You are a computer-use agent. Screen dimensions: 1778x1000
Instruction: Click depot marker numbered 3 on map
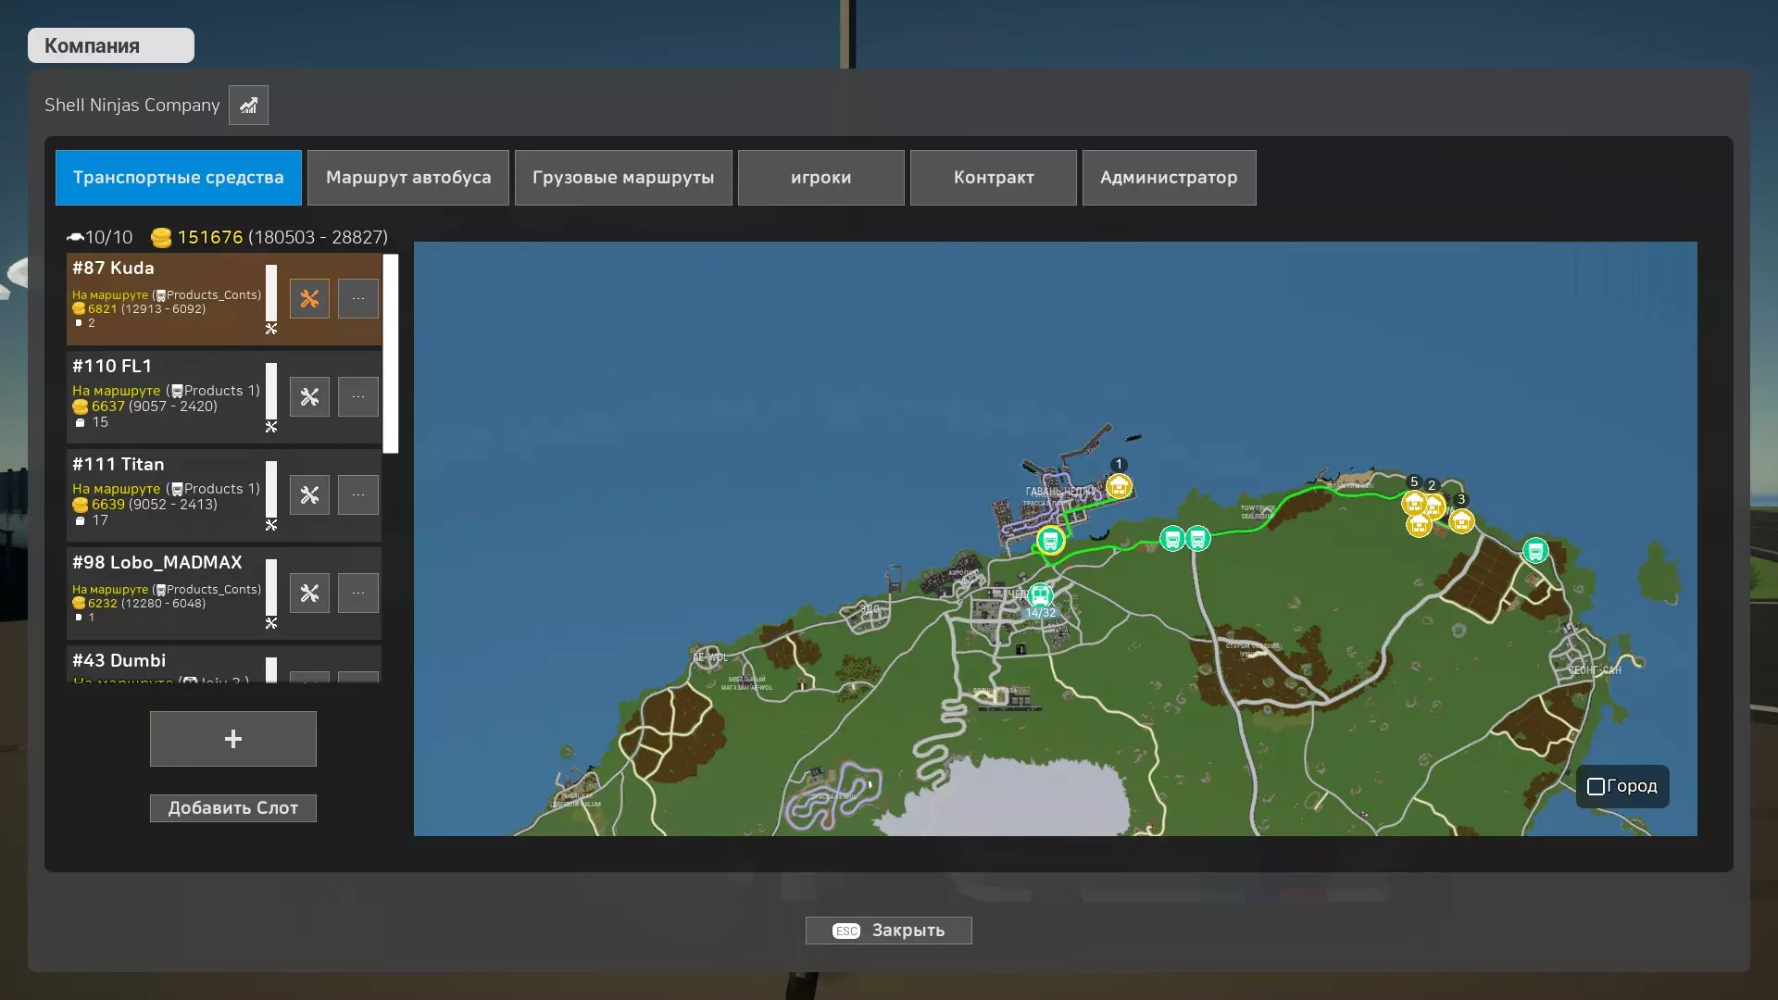coord(1461,521)
